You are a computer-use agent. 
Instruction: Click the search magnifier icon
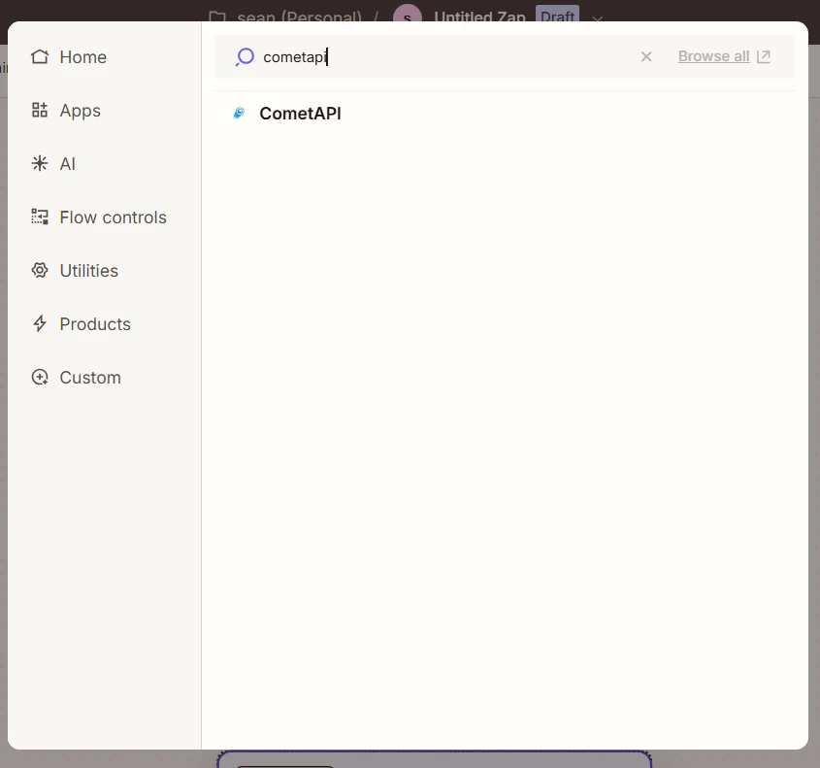click(245, 56)
